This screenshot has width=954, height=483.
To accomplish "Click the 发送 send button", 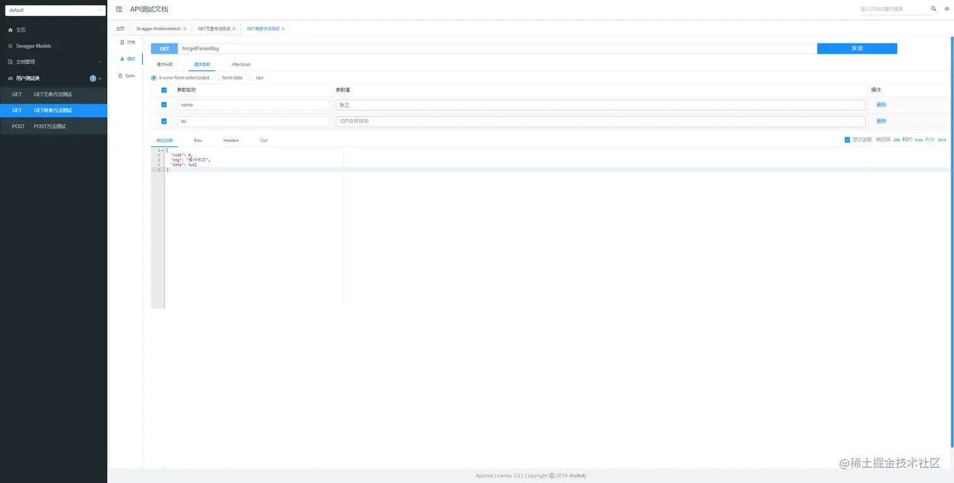I will pos(857,49).
